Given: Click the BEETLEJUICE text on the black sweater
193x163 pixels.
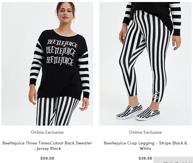Looking at the screenshot, I should pos(61,52).
